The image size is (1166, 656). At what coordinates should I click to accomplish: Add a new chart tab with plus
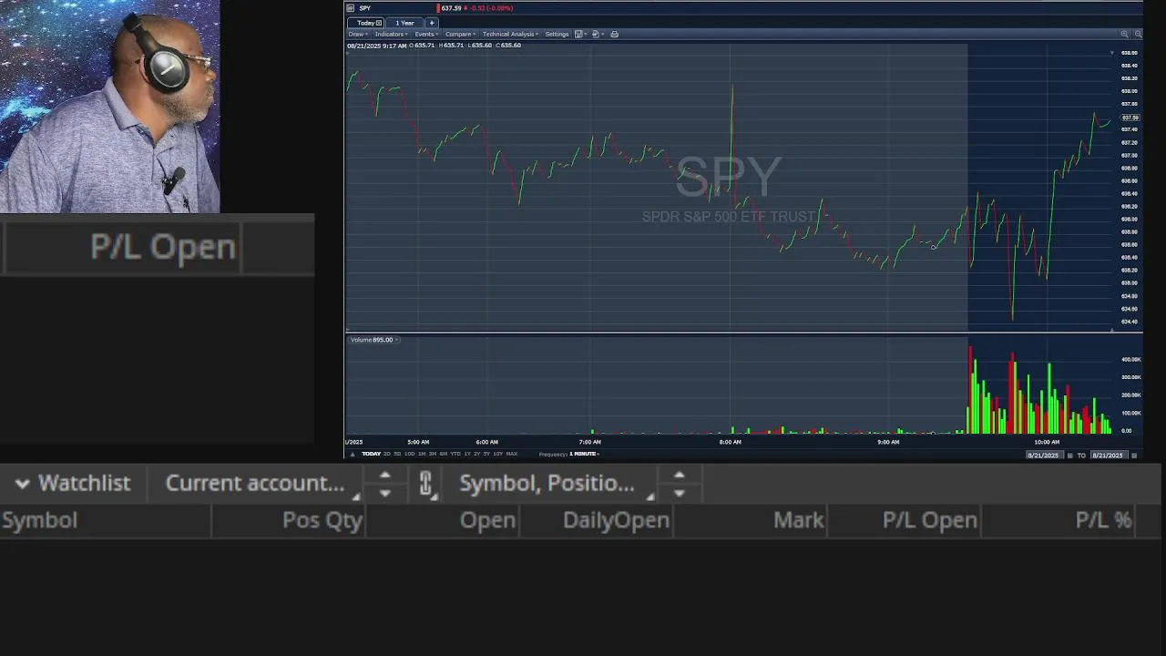(x=432, y=23)
